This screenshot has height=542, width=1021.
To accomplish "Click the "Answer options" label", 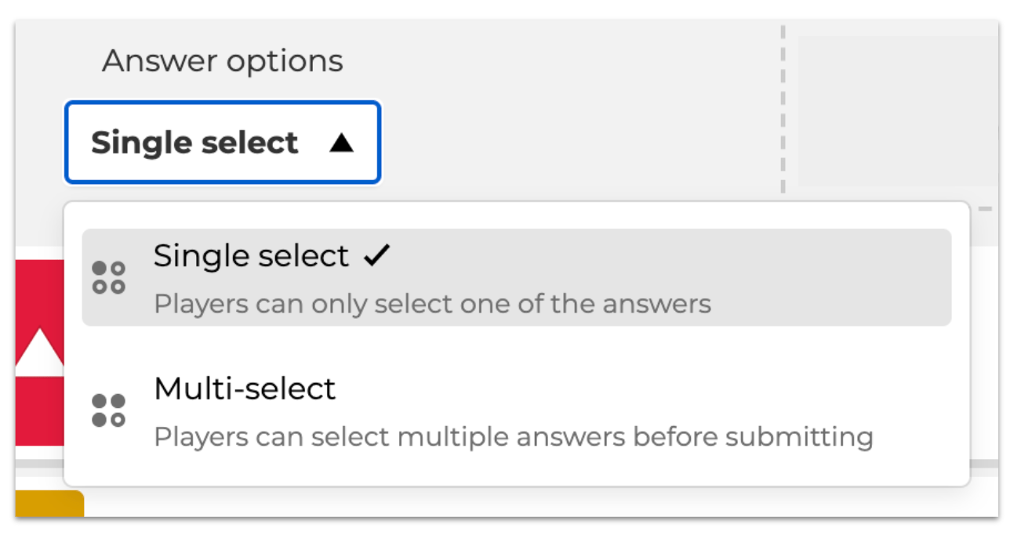I will coord(223,61).
